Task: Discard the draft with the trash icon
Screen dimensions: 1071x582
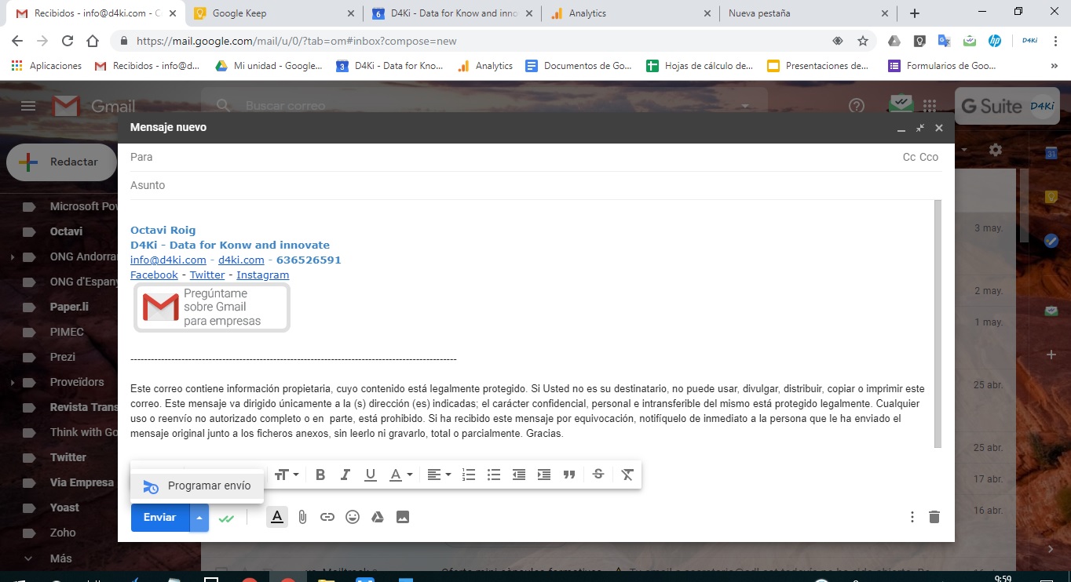Action: pos(934,517)
